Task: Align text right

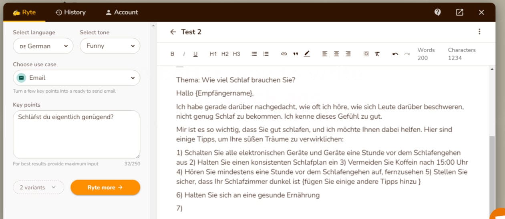Action: coord(348,54)
